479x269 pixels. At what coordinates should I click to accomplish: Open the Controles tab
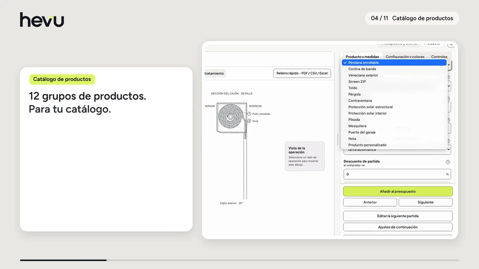[x=439, y=57]
